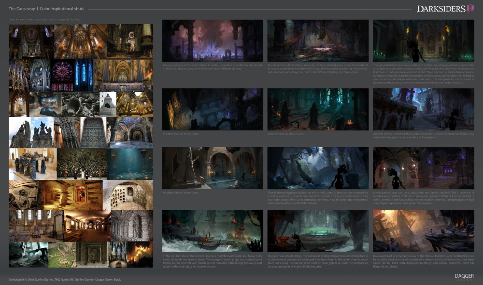Click the flooded catacombs boat concept art
Viewport: 483px width, 285px height.
(212, 231)
